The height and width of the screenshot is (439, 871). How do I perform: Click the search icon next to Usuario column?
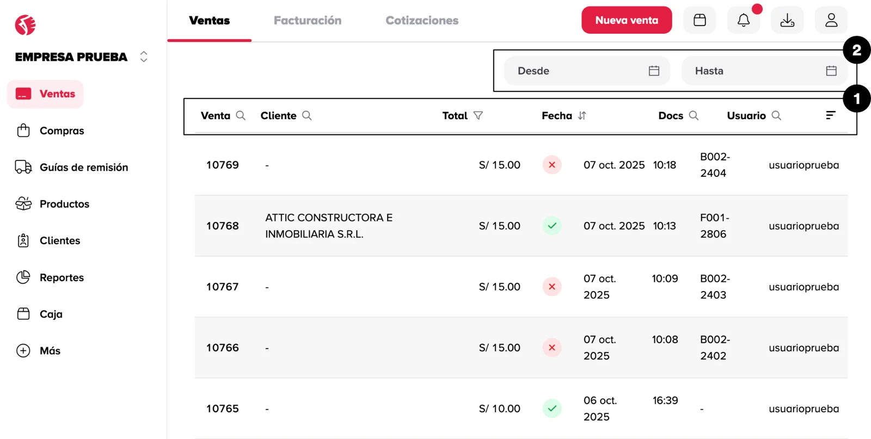click(x=776, y=115)
